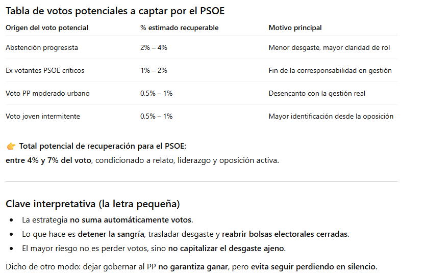Select the "Motivo principal" column header

(295, 28)
